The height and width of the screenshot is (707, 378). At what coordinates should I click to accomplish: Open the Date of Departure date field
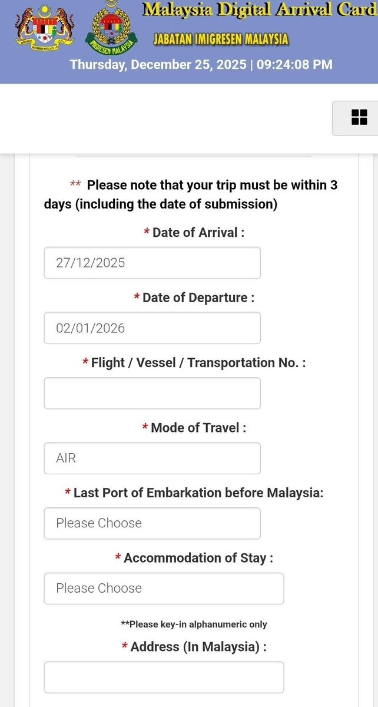tap(152, 328)
